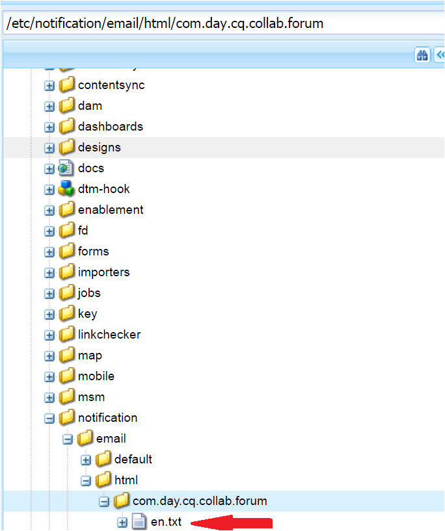Screen dimensions: 445x531
Task: Collapse the notification tree node
Action: tap(49, 419)
